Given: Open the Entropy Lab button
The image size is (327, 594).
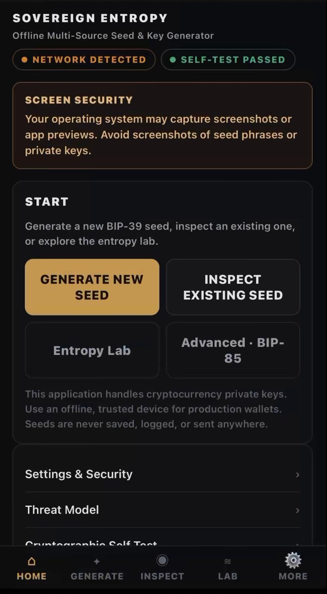Looking at the screenshot, I should point(92,350).
